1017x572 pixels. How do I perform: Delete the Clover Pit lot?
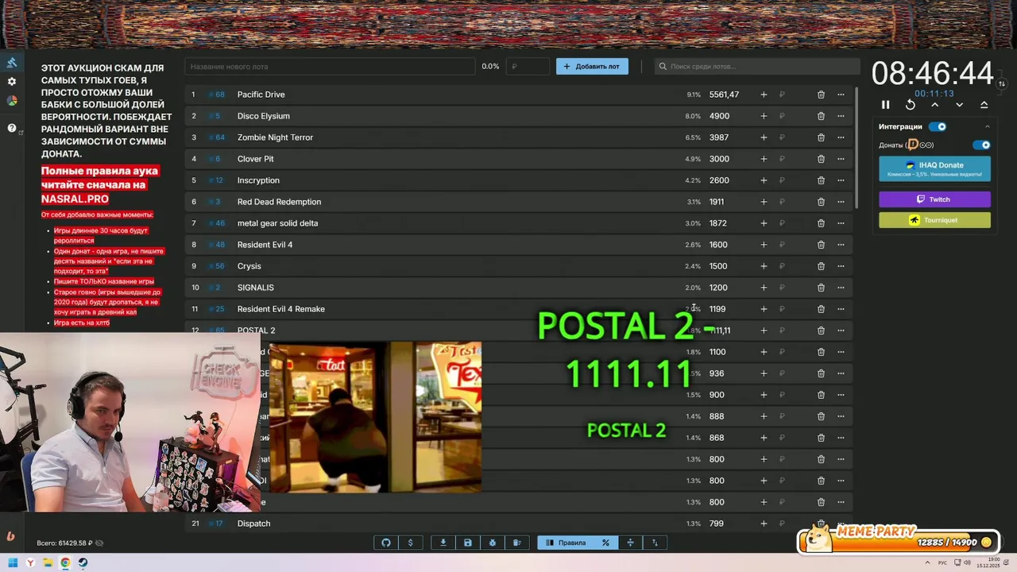[x=821, y=159]
